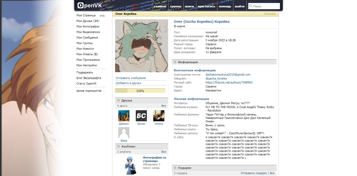Viewport: 357px width, 176px height.
Task: Click the Даниил name link
Action: (124, 124)
